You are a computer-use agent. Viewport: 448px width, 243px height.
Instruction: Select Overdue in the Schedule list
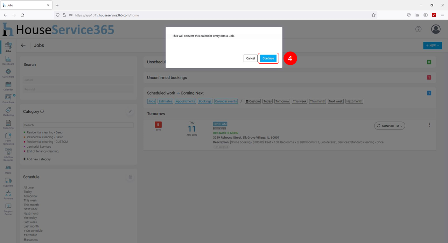click(31, 235)
